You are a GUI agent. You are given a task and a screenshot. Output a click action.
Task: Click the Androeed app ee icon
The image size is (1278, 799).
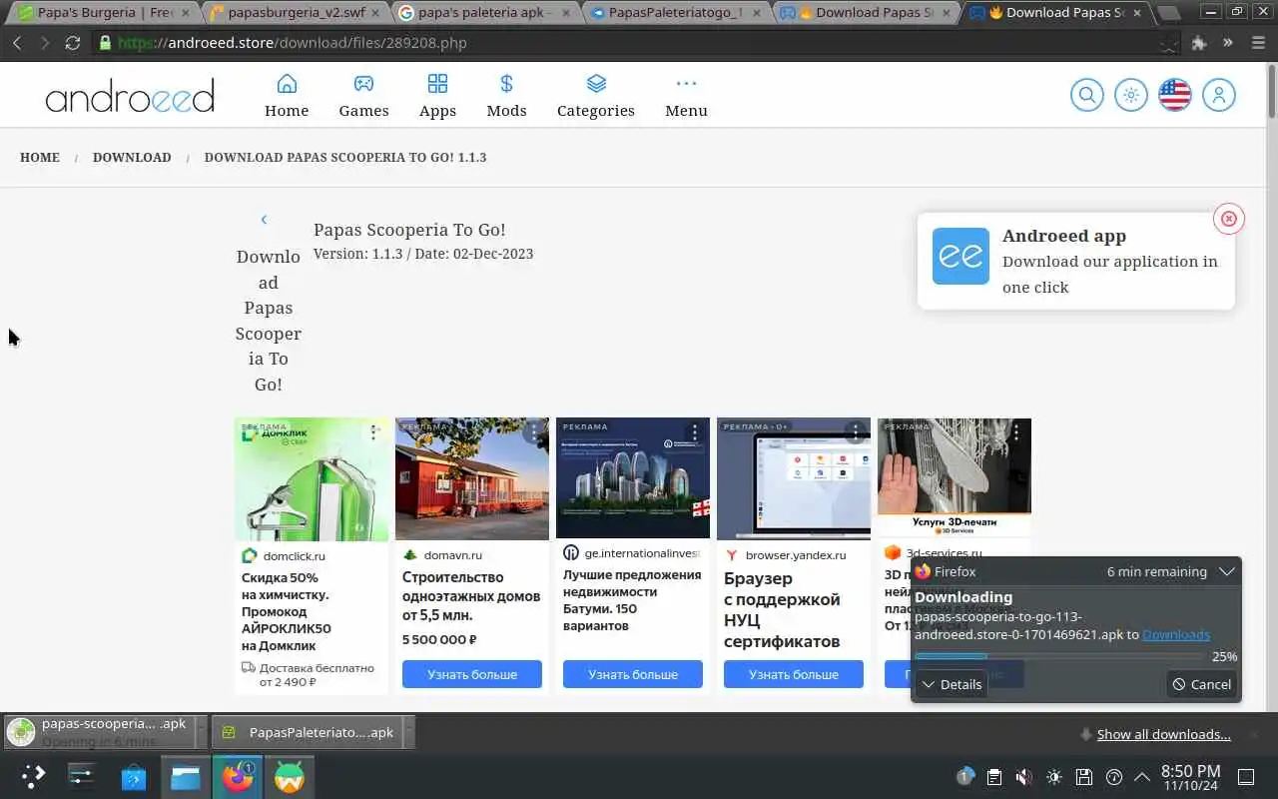[960, 256]
